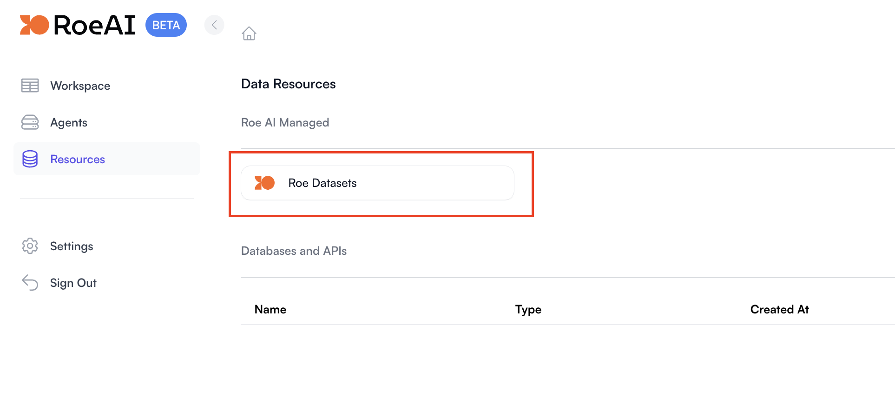Go to home via the house icon
The image size is (895, 399).
249,33
